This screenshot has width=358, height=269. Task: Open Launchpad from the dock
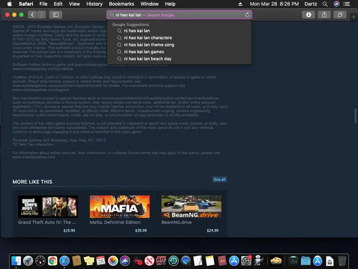(x=28, y=261)
